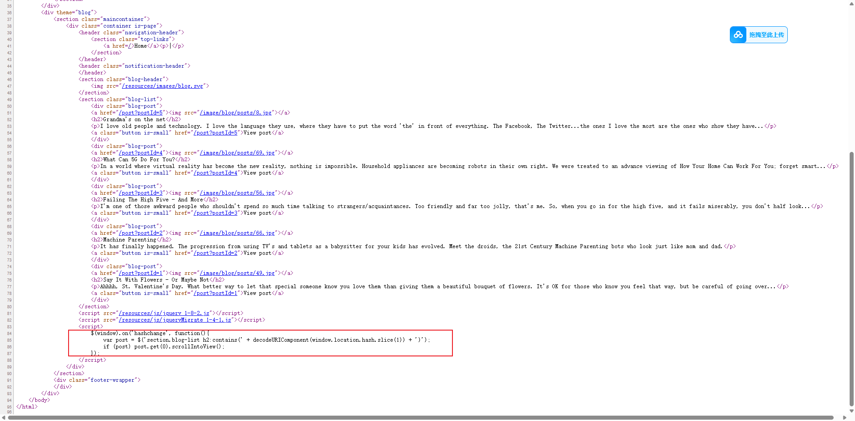Image resolution: width=855 pixels, height=421 pixels.
Task: Open the /image/blog/posts/66.jpg source link
Action: (237, 233)
